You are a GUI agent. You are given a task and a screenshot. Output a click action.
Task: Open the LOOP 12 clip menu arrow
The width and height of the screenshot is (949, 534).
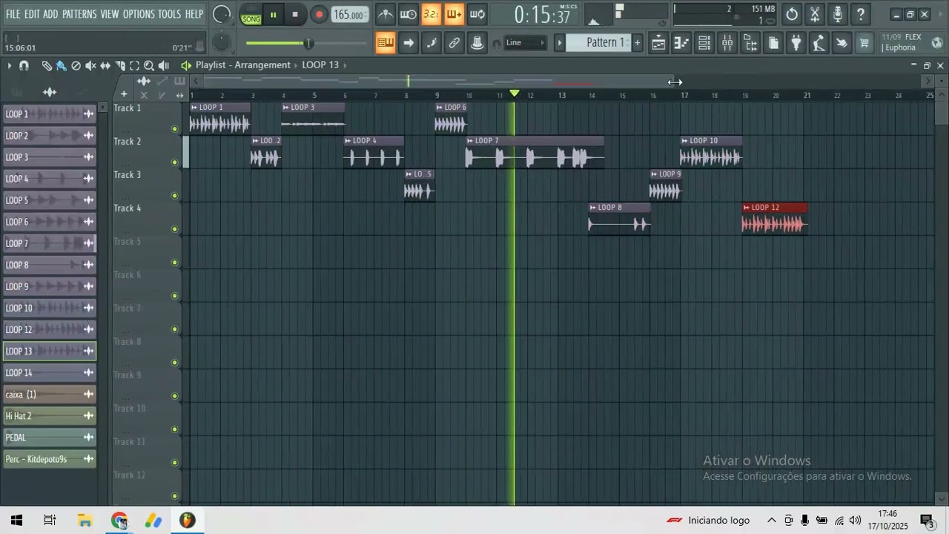[x=747, y=208]
